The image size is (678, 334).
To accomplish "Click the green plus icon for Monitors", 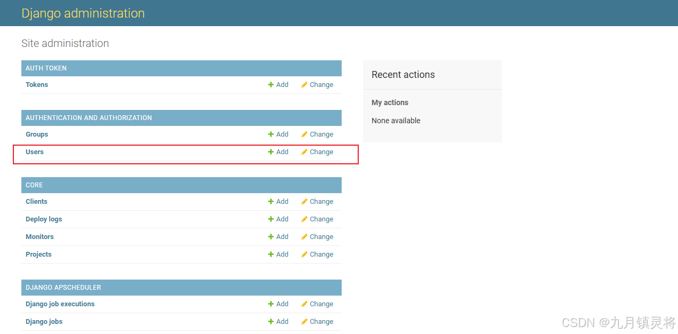I will pos(271,237).
